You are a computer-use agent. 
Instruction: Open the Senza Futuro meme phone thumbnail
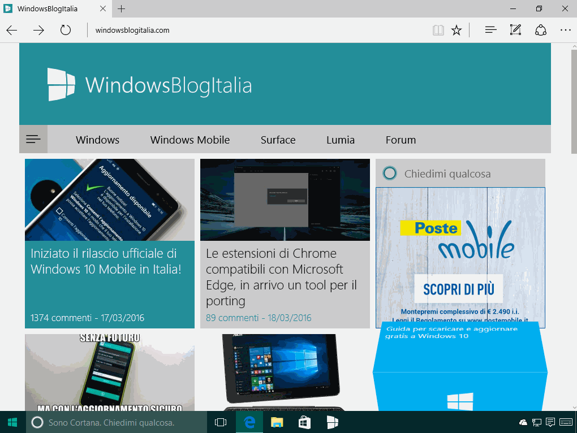110,373
